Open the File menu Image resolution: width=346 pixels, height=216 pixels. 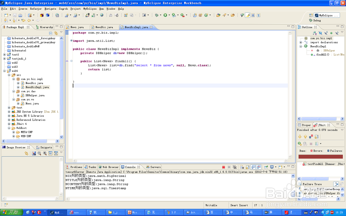4,9
